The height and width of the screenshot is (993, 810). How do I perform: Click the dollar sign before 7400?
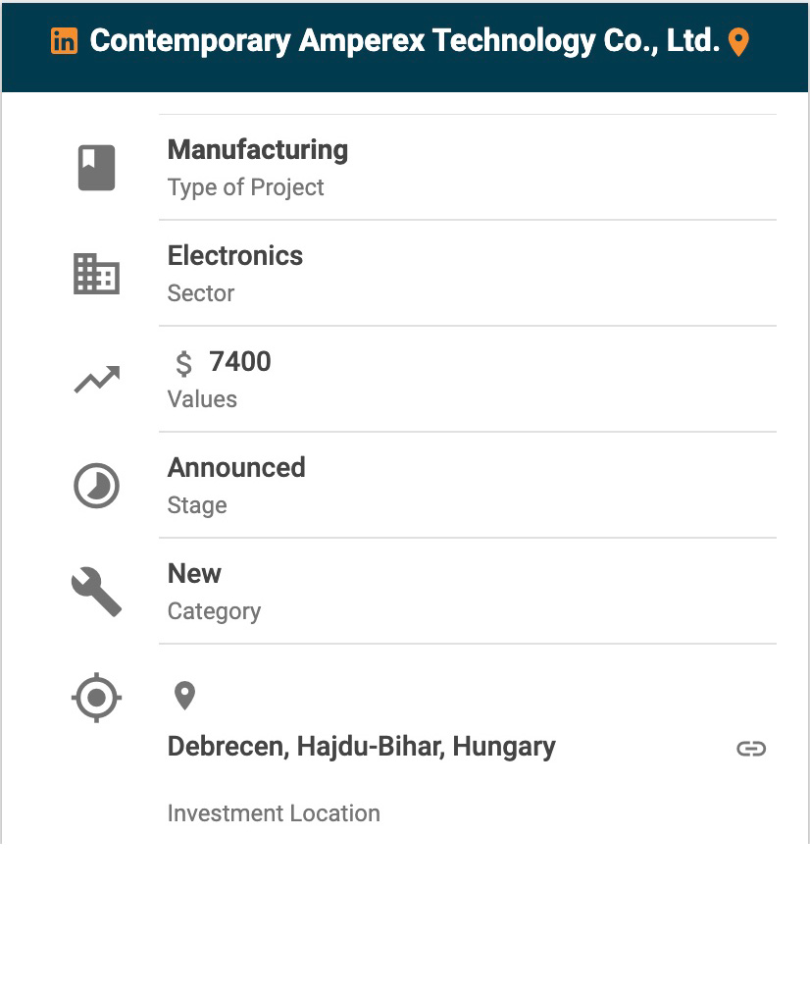(x=183, y=364)
